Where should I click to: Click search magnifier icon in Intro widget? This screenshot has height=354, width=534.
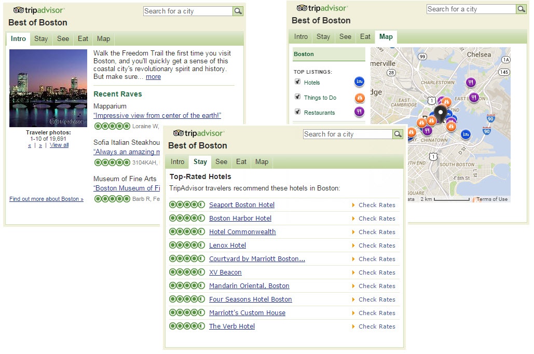(x=238, y=11)
